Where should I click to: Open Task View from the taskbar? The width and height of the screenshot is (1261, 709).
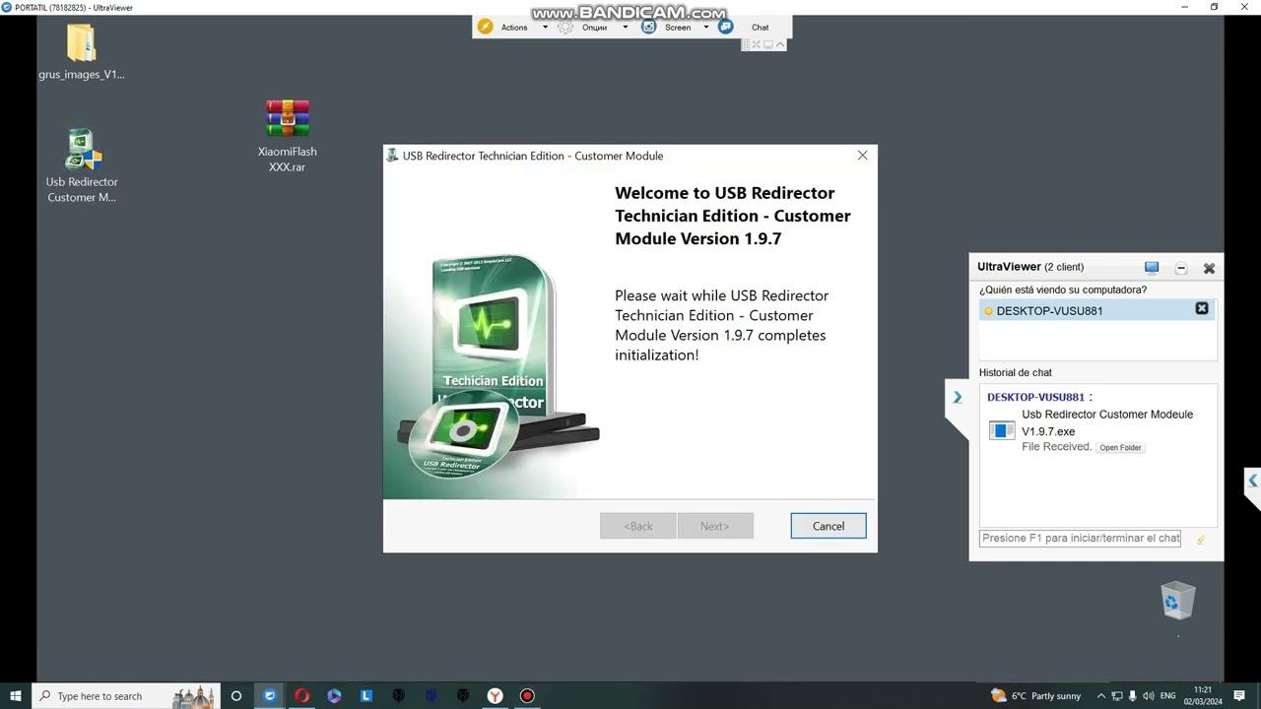click(x=236, y=696)
